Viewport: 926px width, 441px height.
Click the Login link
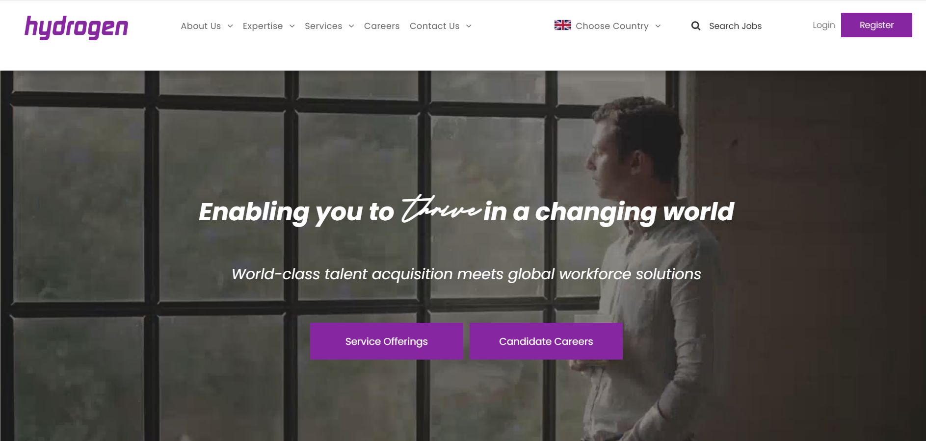point(823,25)
